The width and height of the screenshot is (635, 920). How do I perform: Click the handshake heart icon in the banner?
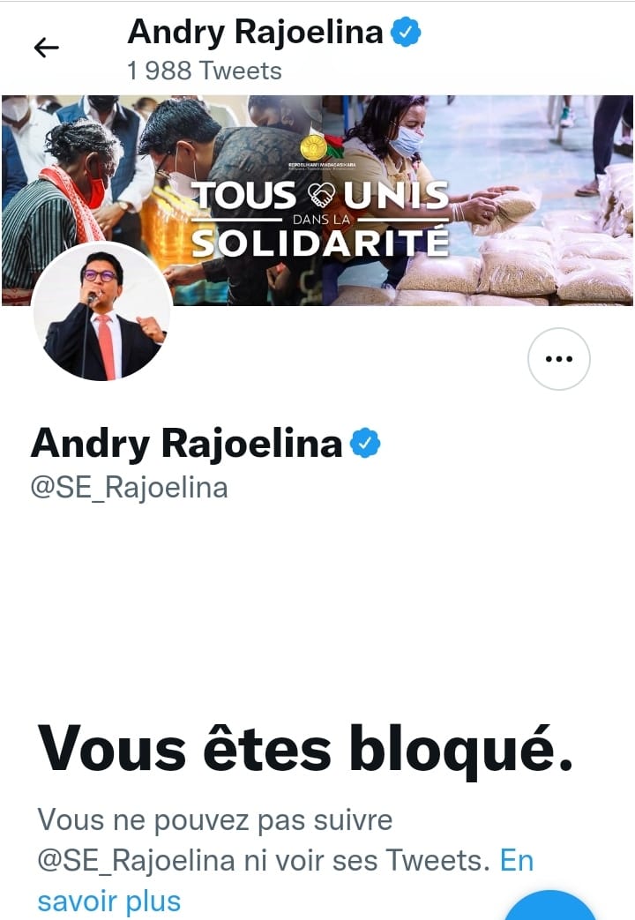tap(320, 196)
